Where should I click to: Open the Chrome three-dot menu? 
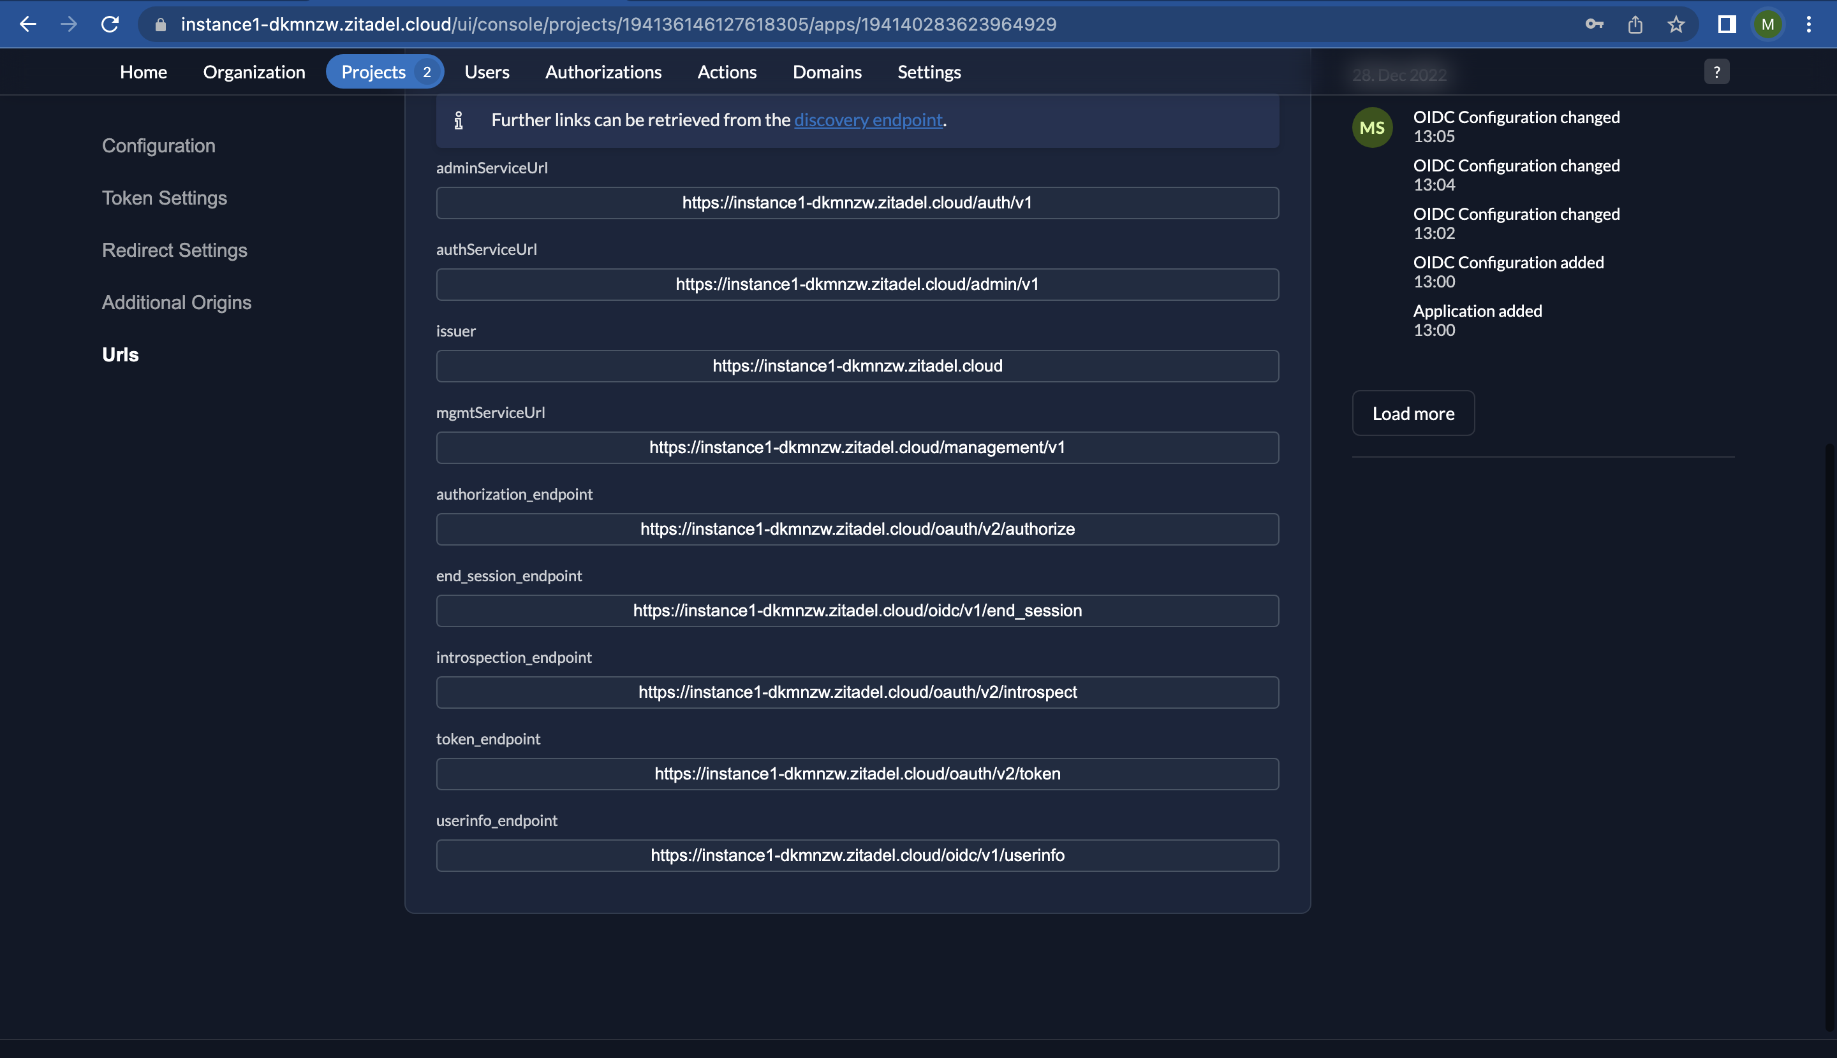click(x=1808, y=24)
